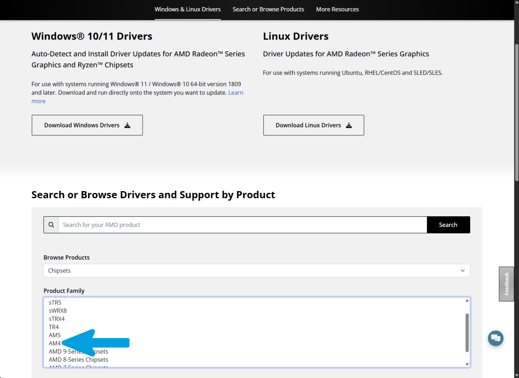
Task: Click the chevron arrow of Chipsets dropdown
Action: pos(462,270)
